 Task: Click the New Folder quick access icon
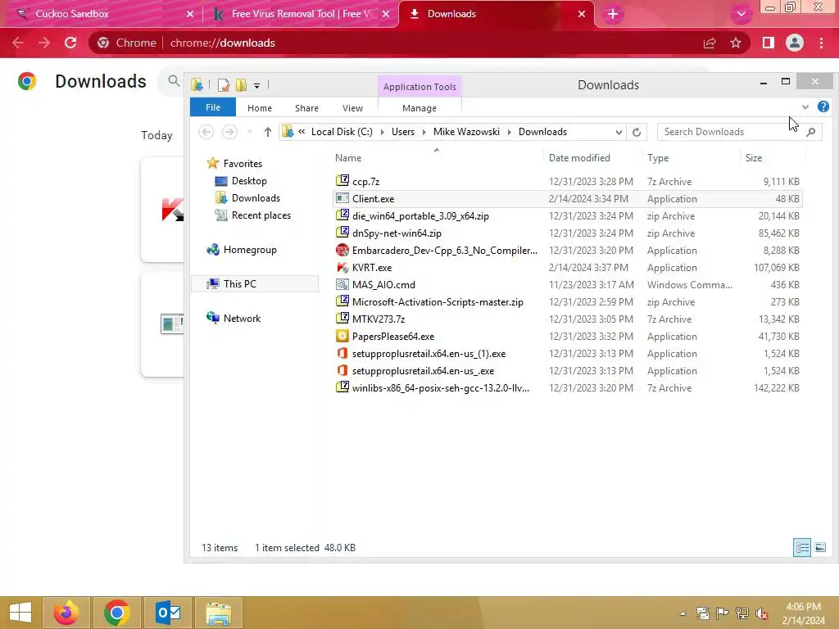[242, 85]
